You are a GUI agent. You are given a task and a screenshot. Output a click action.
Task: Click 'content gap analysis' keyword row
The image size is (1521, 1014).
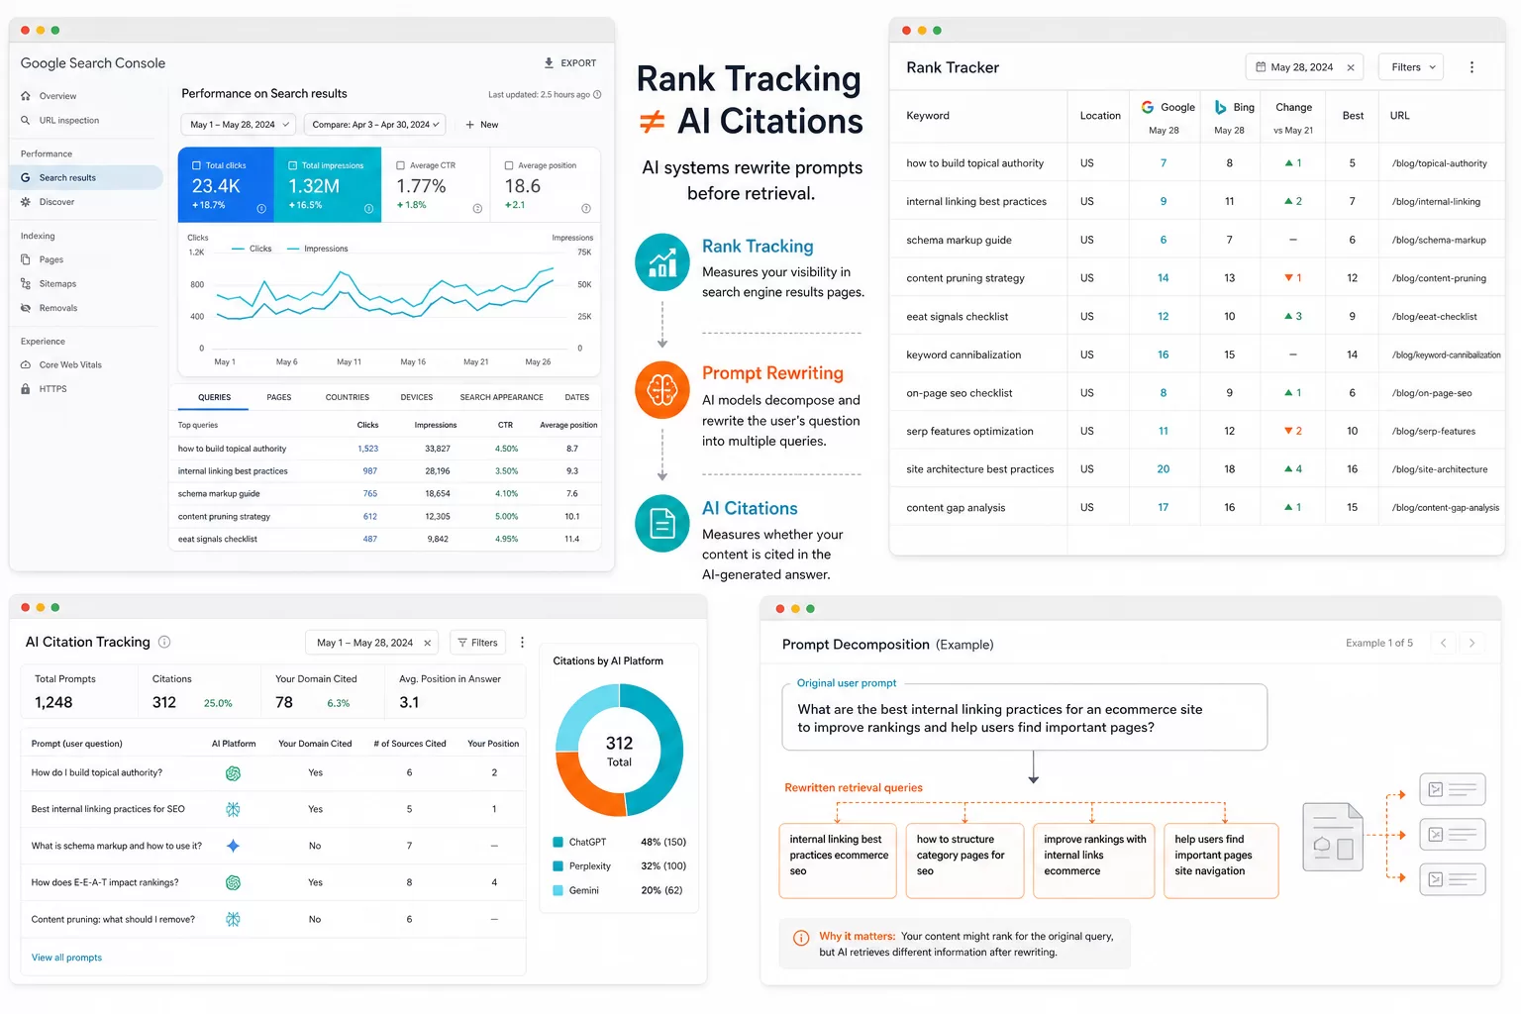pos(1197,507)
